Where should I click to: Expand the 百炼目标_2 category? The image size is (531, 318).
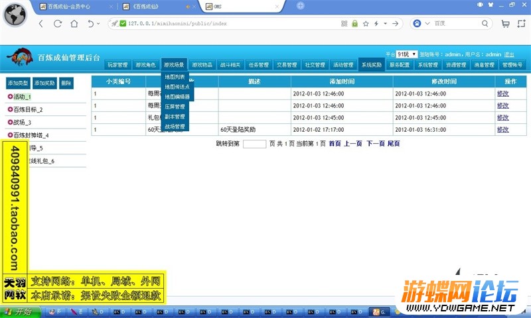click(10, 109)
